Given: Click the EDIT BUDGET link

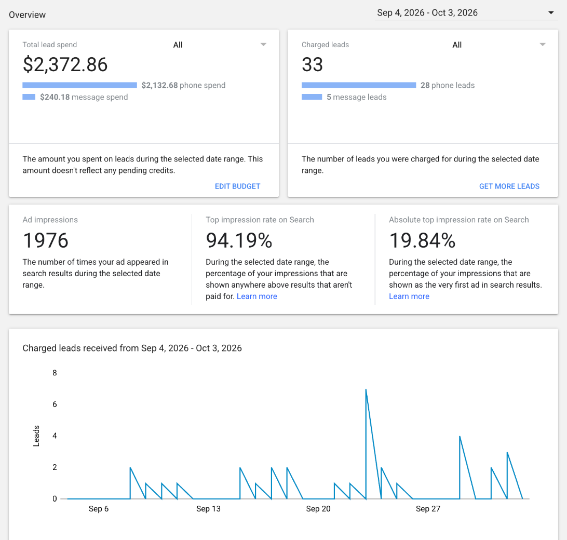Looking at the screenshot, I should pyautogui.click(x=238, y=186).
